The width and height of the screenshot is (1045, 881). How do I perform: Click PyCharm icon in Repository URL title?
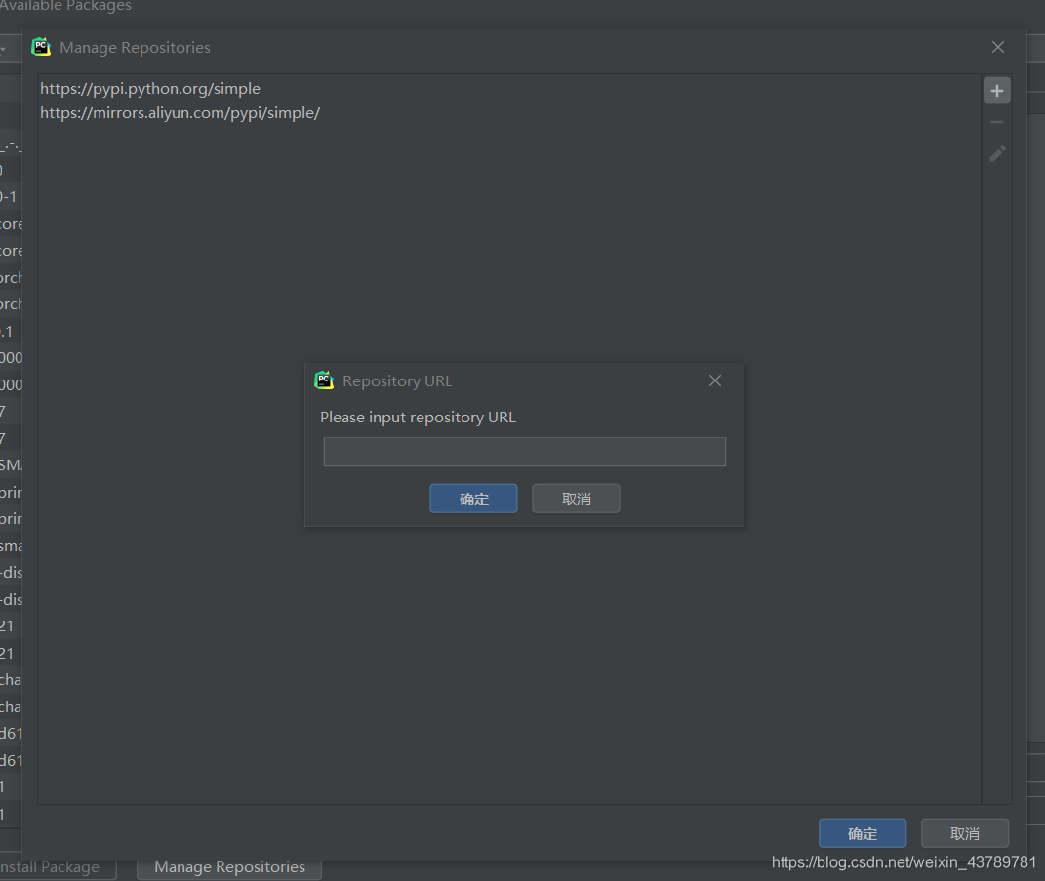pos(324,380)
